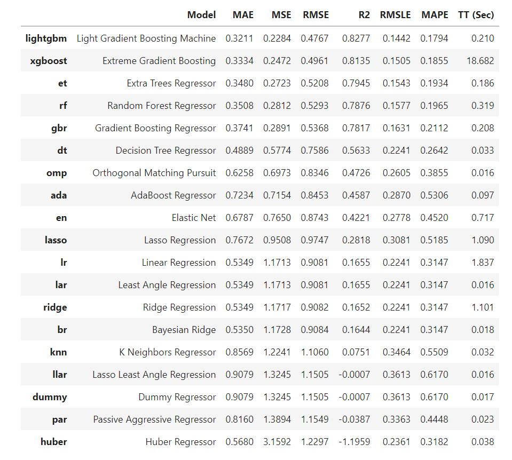Select the lightgbm row index
This screenshot has height=460, width=512.
click(x=46, y=38)
